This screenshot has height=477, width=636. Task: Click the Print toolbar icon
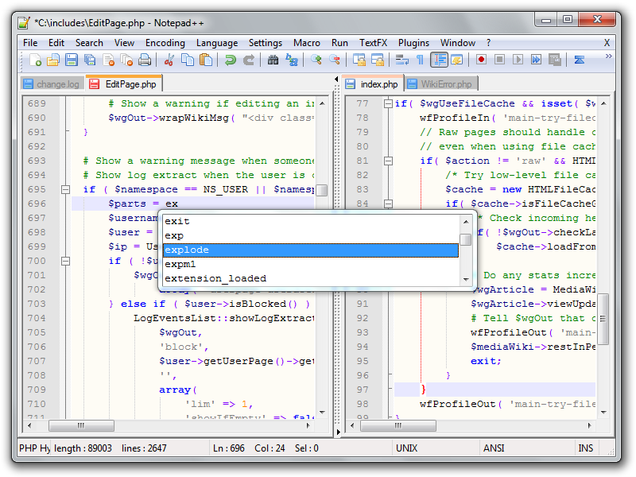pyautogui.click(x=145, y=60)
